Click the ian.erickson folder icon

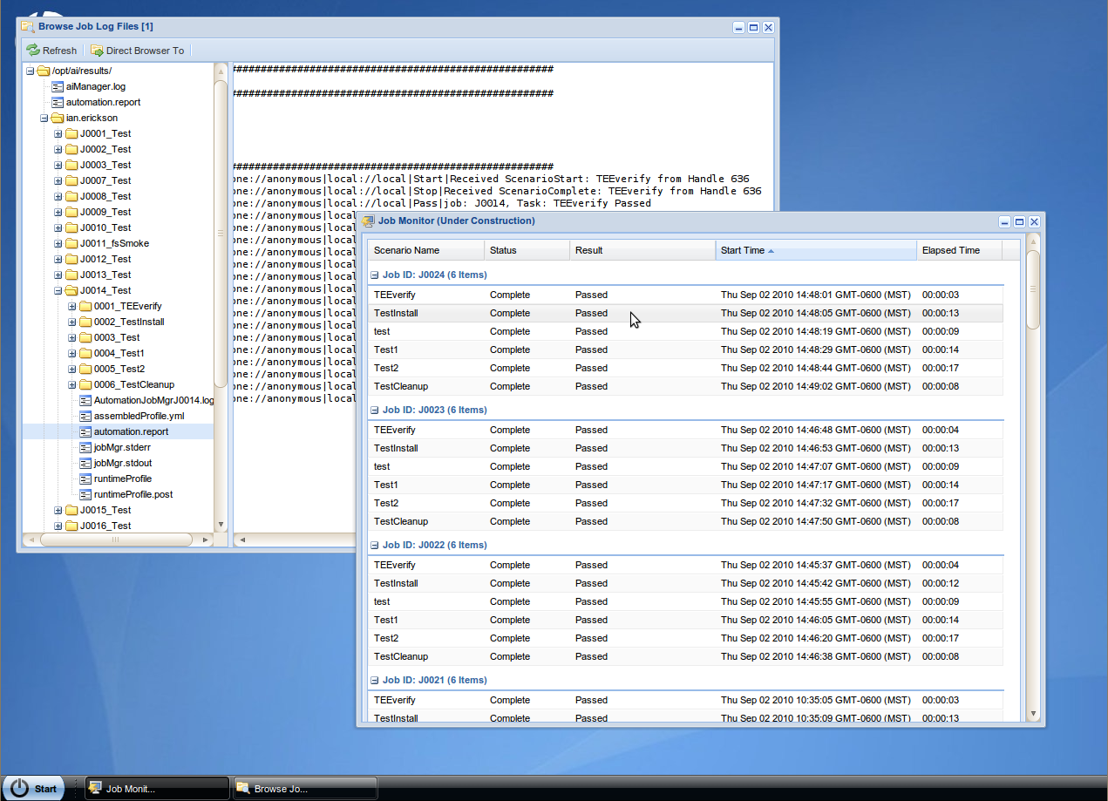pyautogui.click(x=58, y=118)
